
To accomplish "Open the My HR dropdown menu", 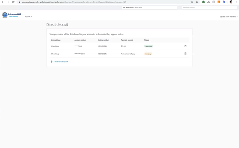I will pos(28,16).
